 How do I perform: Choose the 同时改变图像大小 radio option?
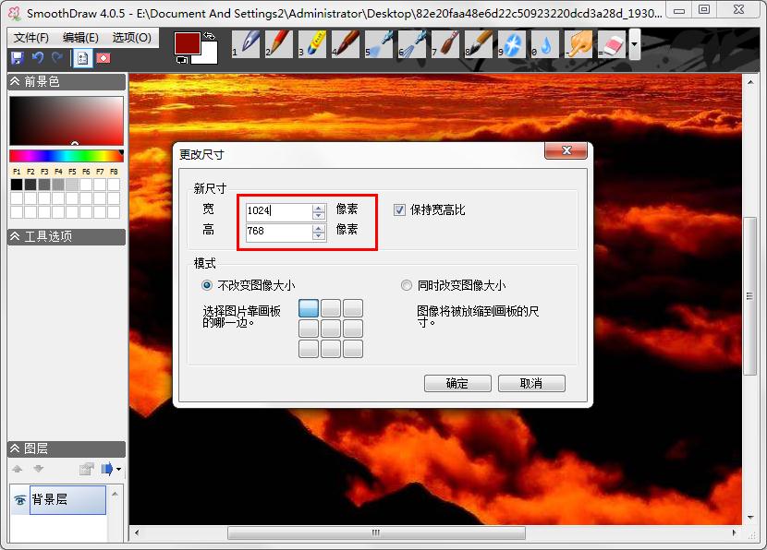[407, 285]
